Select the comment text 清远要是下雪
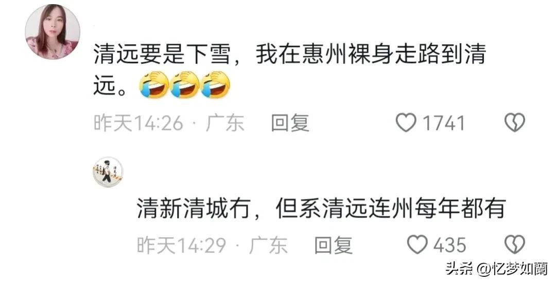The image size is (556, 284). tap(162, 54)
